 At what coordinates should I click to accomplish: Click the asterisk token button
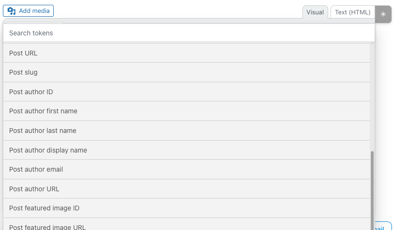383,15
